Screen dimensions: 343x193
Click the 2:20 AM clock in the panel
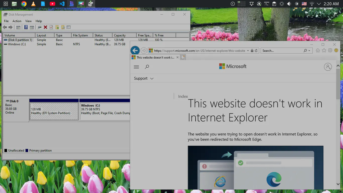331,4
